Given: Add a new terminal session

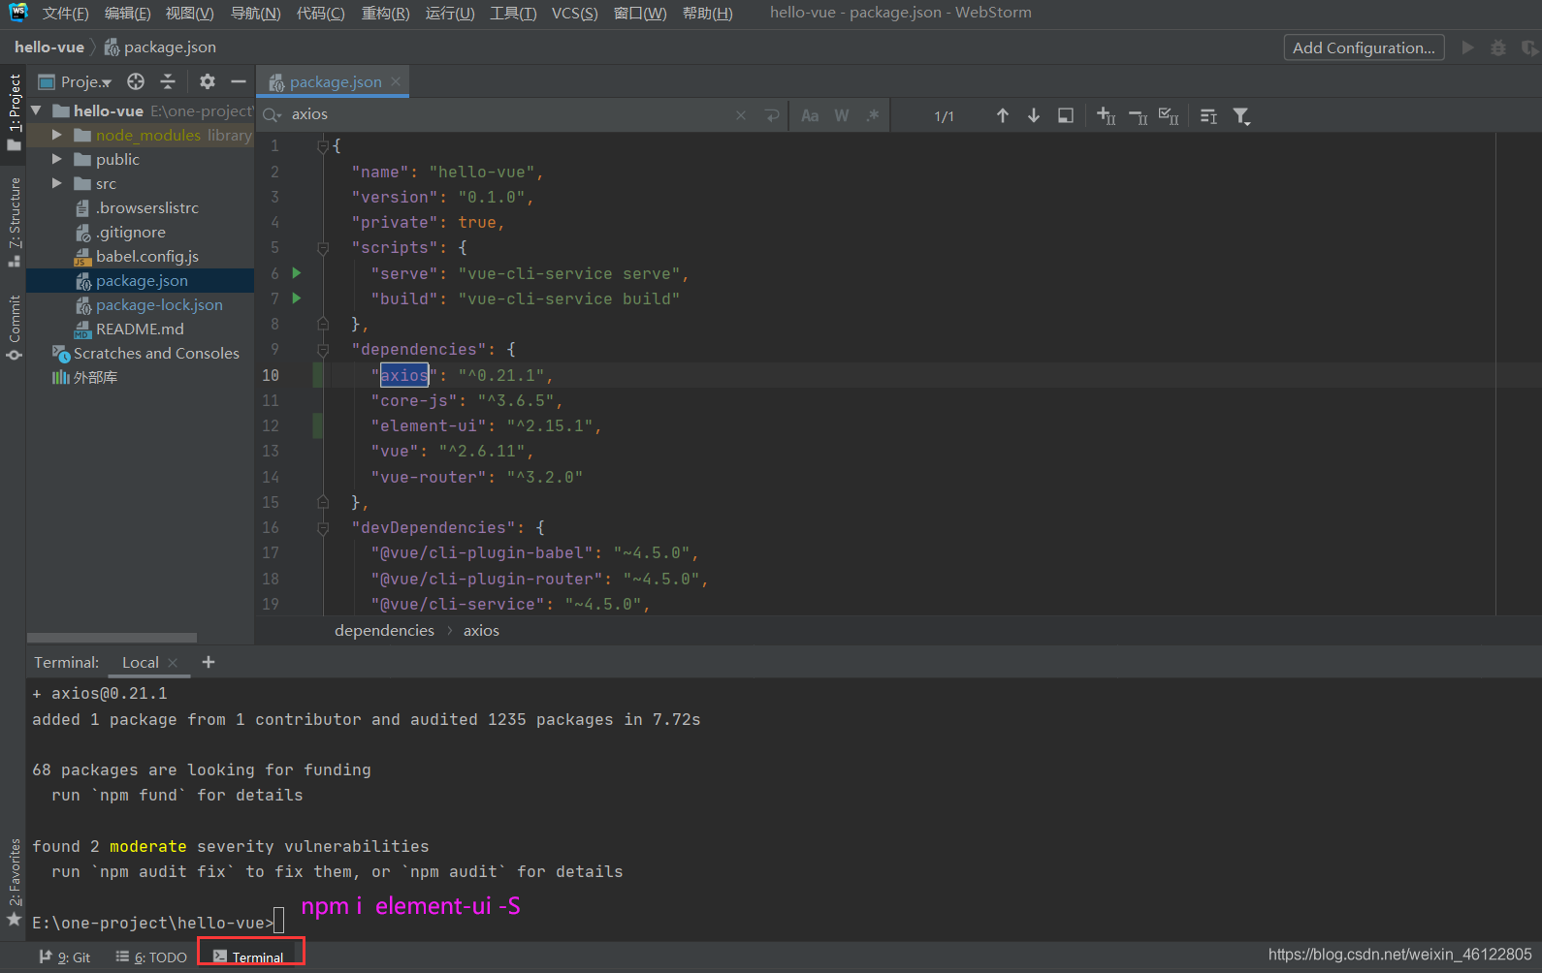Looking at the screenshot, I should tap(209, 662).
